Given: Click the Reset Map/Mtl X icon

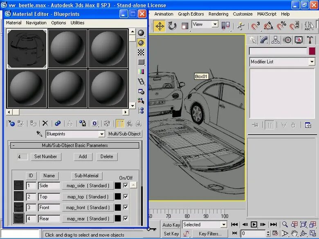Looking at the screenshot, I should (45, 123).
